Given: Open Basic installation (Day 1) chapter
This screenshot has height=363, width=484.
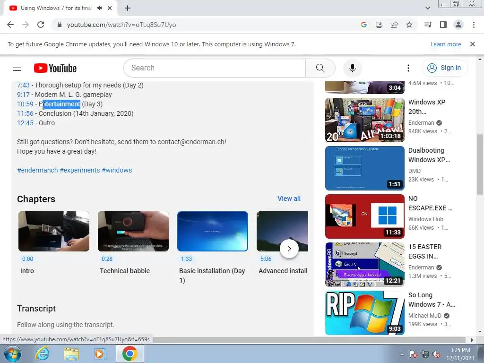Looking at the screenshot, I should click(x=213, y=231).
